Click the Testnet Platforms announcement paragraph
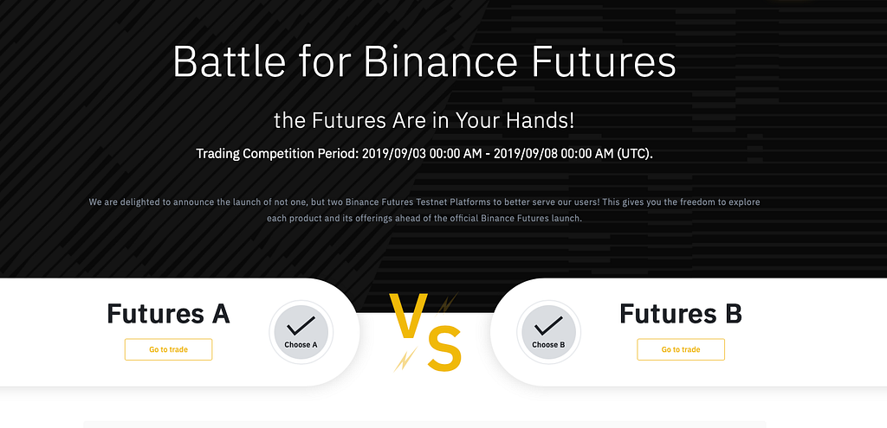Screen dimensions: 887x428 (424, 210)
